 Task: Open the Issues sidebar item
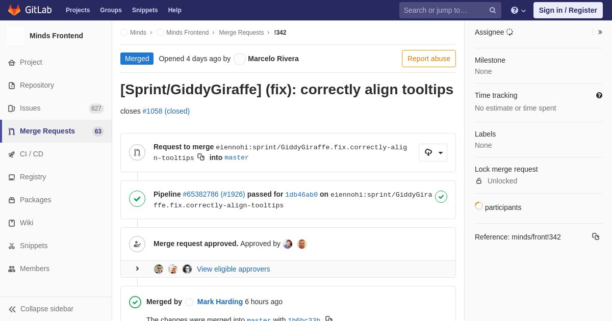(x=30, y=108)
